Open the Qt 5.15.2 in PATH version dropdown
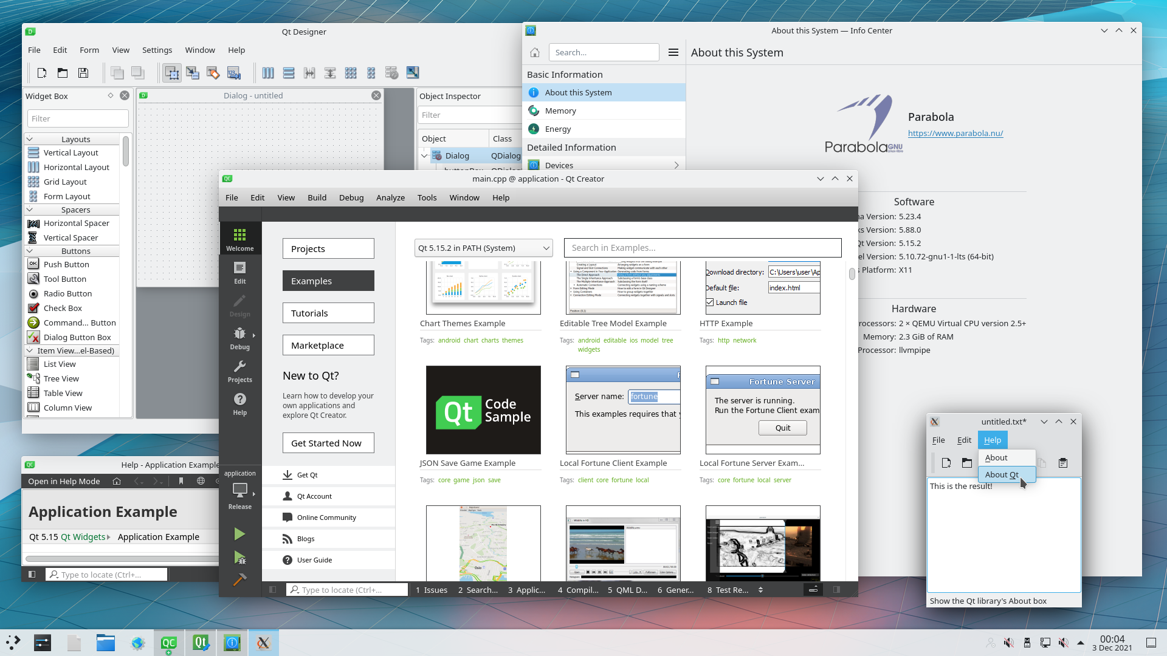This screenshot has height=656, width=1167. tap(483, 248)
